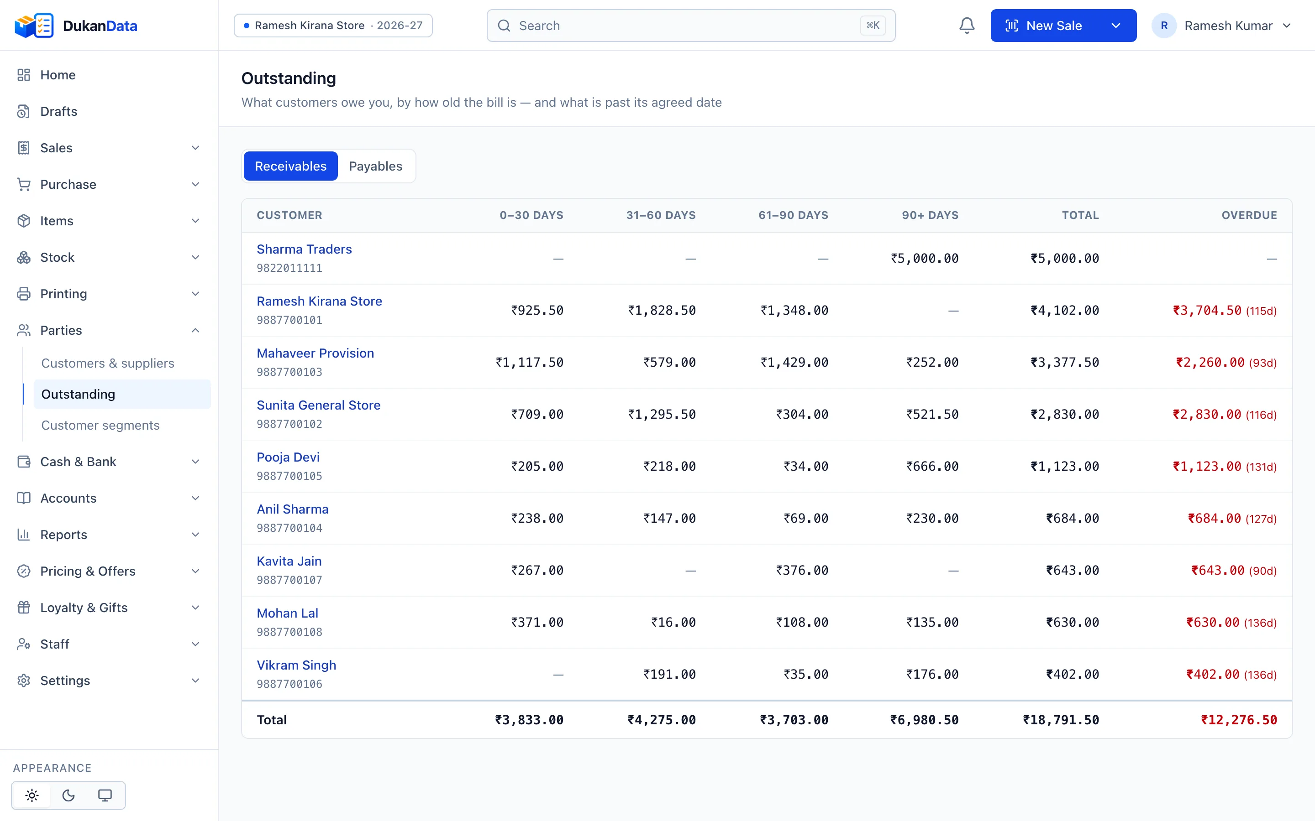Open Sharma Traders customer link

(304, 249)
